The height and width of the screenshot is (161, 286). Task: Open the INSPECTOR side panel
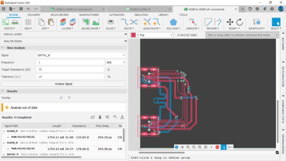click(283, 44)
